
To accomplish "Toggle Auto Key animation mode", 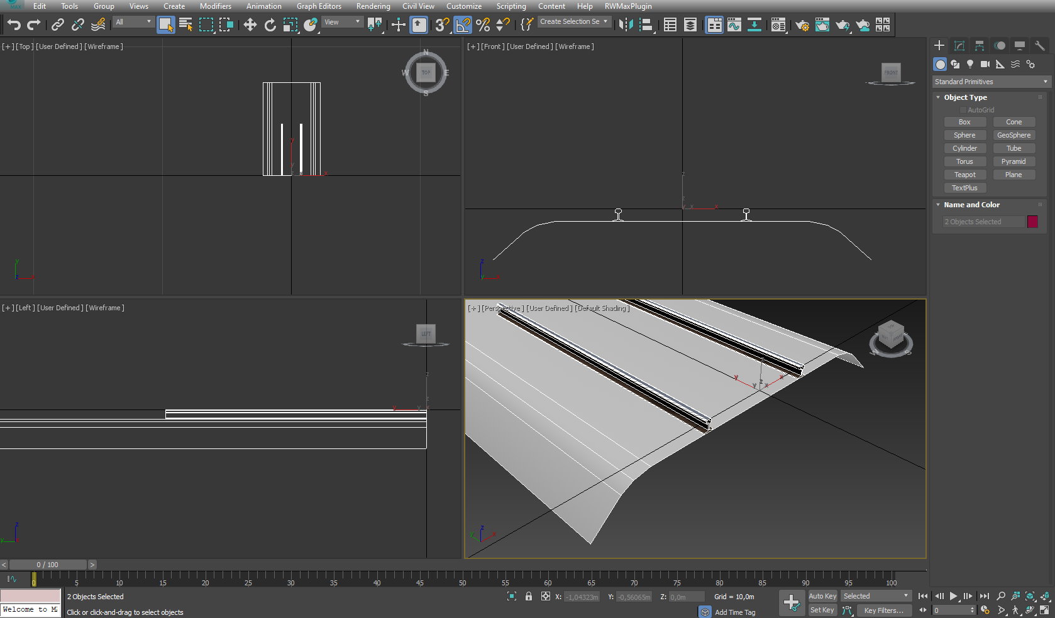I will (x=822, y=596).
